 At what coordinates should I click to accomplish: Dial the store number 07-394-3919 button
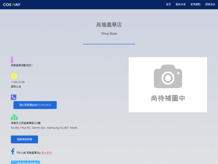[35, 105]
